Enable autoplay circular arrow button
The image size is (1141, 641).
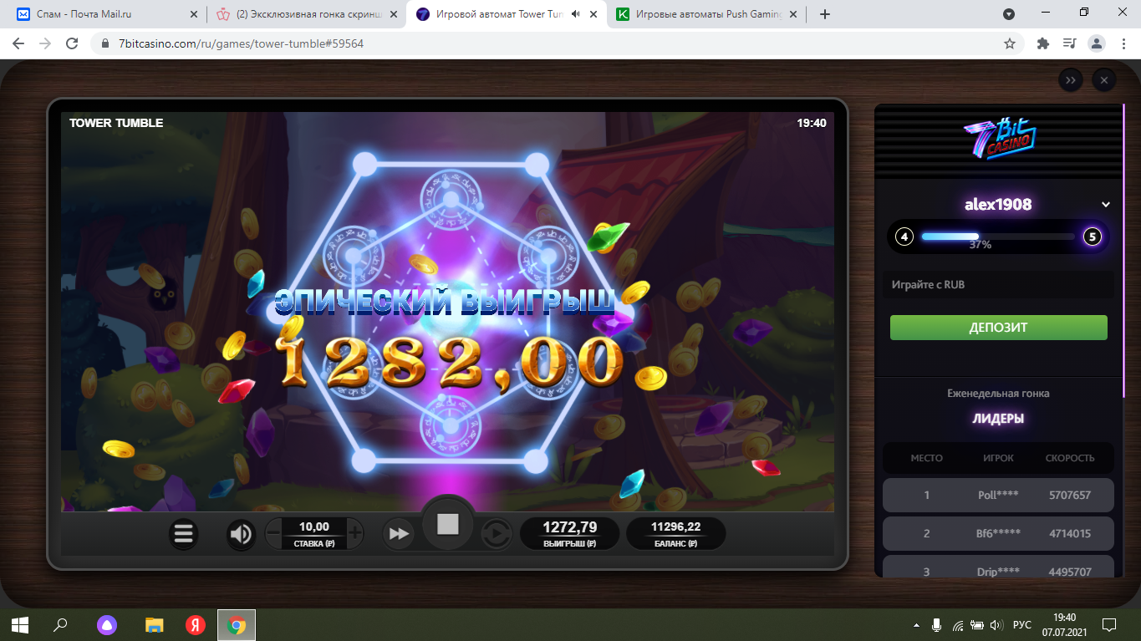[x=496, y=533]
